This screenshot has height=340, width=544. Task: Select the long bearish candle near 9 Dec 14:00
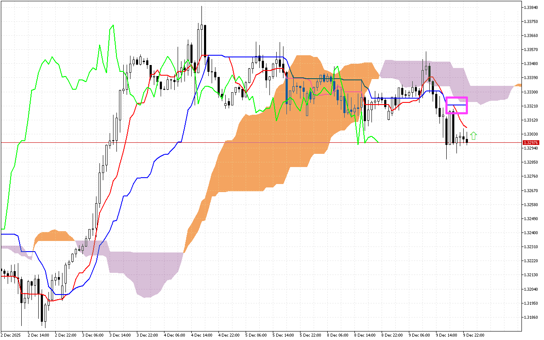click(446, 132)
